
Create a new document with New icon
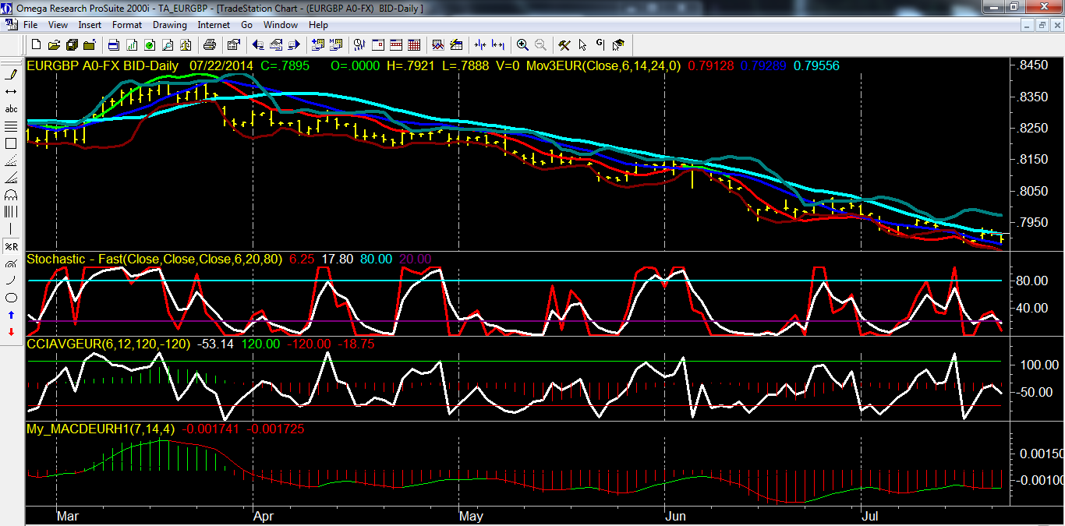[x=36, y=44]
